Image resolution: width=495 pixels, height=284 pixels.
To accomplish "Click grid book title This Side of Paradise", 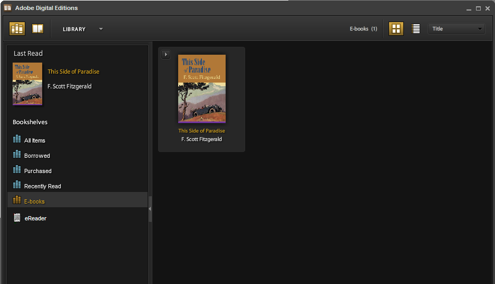I will pyautogui.click(x=202, y=130).
